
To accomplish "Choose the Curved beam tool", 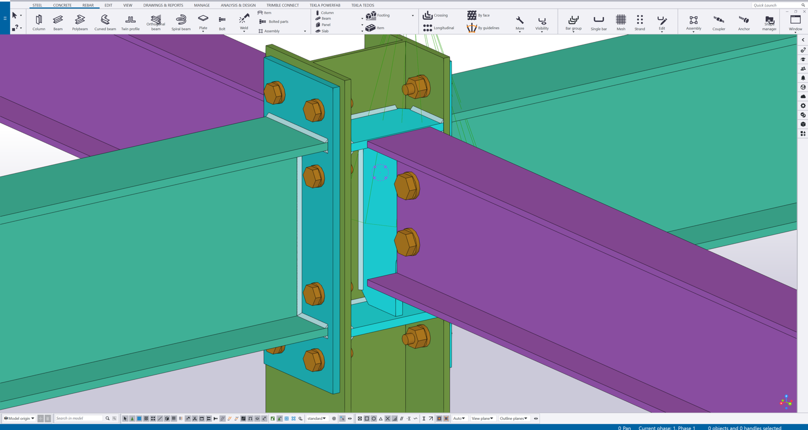I will tap(105, 22).
